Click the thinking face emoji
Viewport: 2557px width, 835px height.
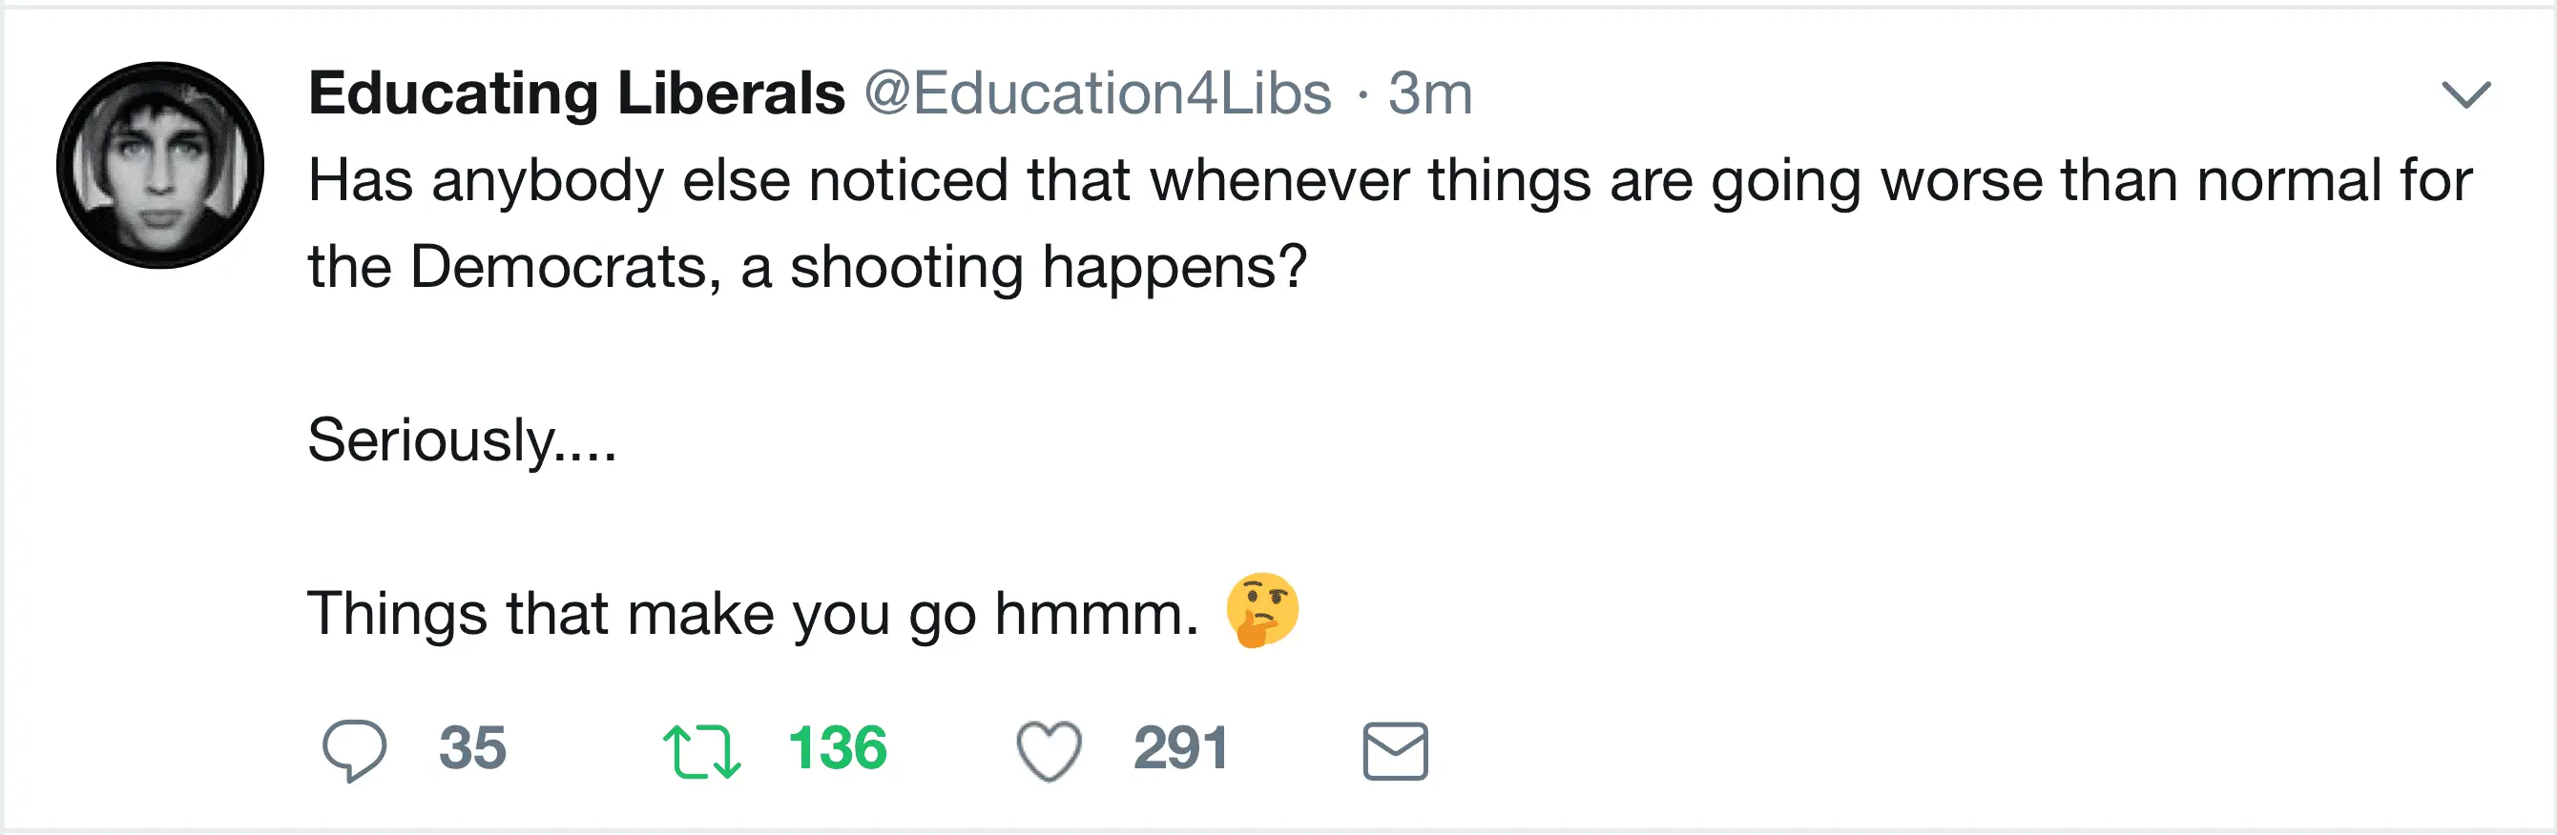[1261, 611]
